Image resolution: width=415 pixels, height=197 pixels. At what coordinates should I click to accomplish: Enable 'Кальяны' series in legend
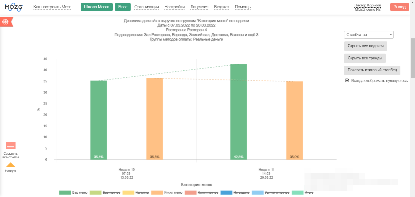135,192
